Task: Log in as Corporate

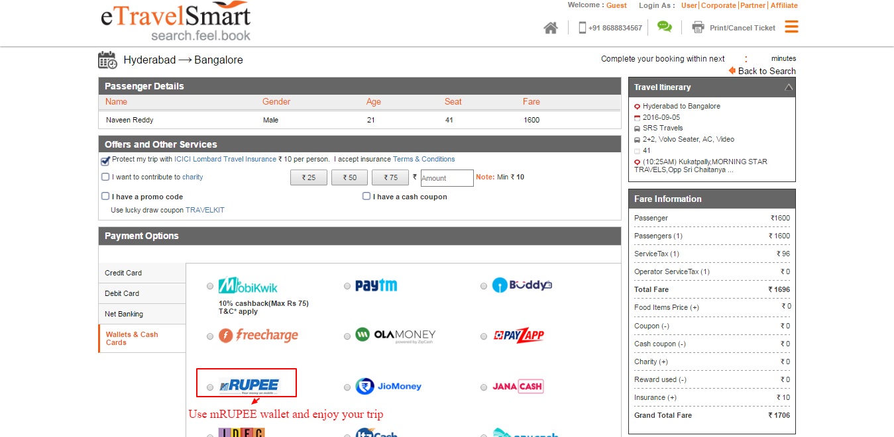Action: pos(719,5)
